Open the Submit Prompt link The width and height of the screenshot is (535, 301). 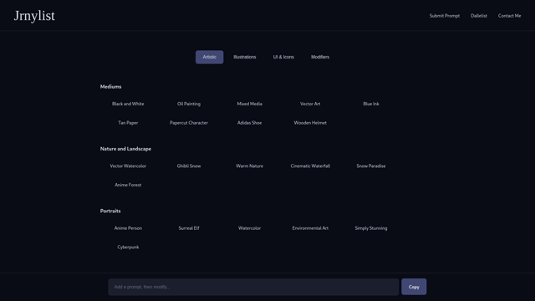pyautogui.click(x=444, y=16)
